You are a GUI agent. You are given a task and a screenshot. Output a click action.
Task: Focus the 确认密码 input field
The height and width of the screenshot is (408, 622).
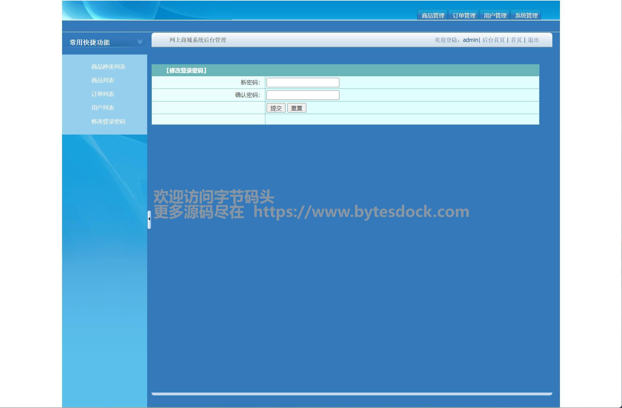click(x=302, y=95)
